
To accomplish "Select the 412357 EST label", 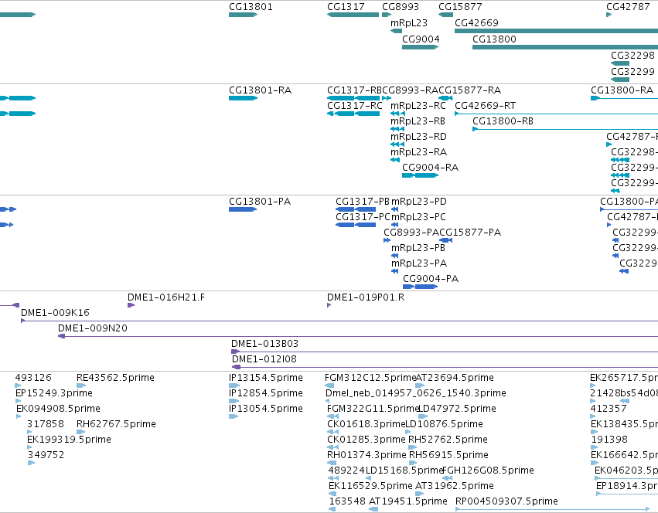I will (x=609, y=409).
